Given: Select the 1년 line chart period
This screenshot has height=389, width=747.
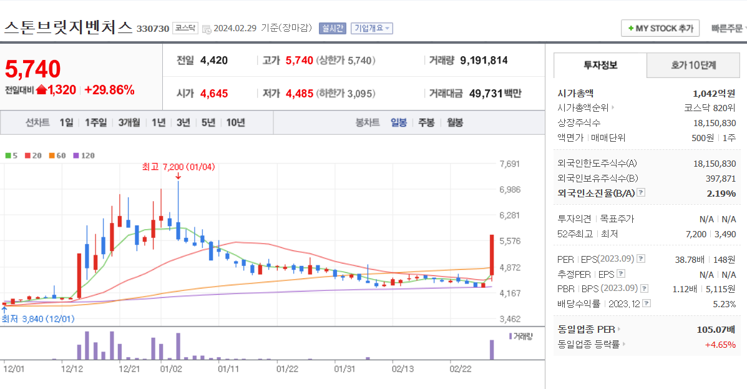Looking at the screenshot, I should (159, 122).
